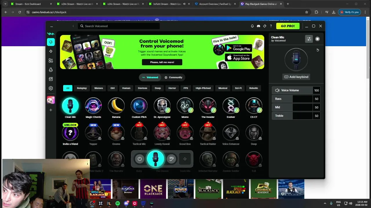Select the locked Gnome voice
This screenshot has width=371, height=208.
pyautogui.click(x=116, y=133)
